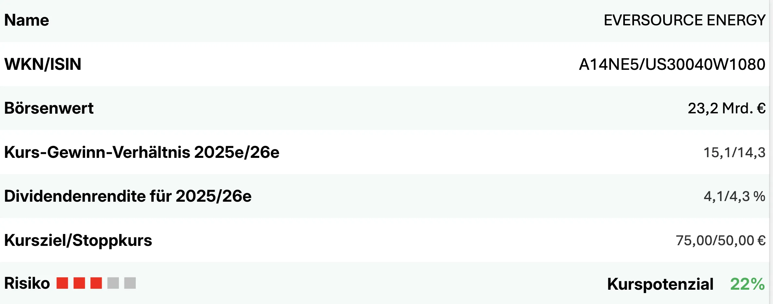Click the Dividendenrendite für 2025/26e label

pyautogui.click(x=128, y=196)
